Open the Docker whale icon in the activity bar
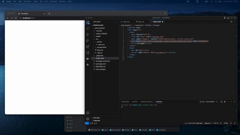Screen dimensions: 240x135 pos(88,58)
